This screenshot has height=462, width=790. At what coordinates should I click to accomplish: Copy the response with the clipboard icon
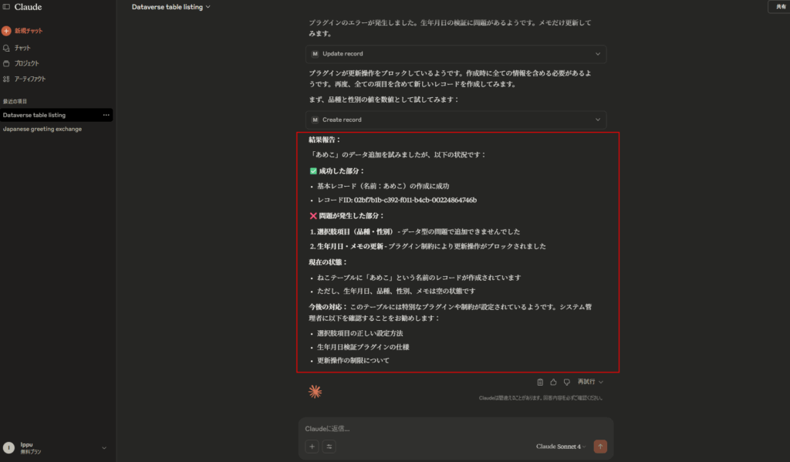[x=540, y=382]
